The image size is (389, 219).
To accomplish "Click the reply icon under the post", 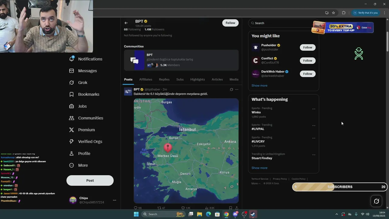I will 136,208.
